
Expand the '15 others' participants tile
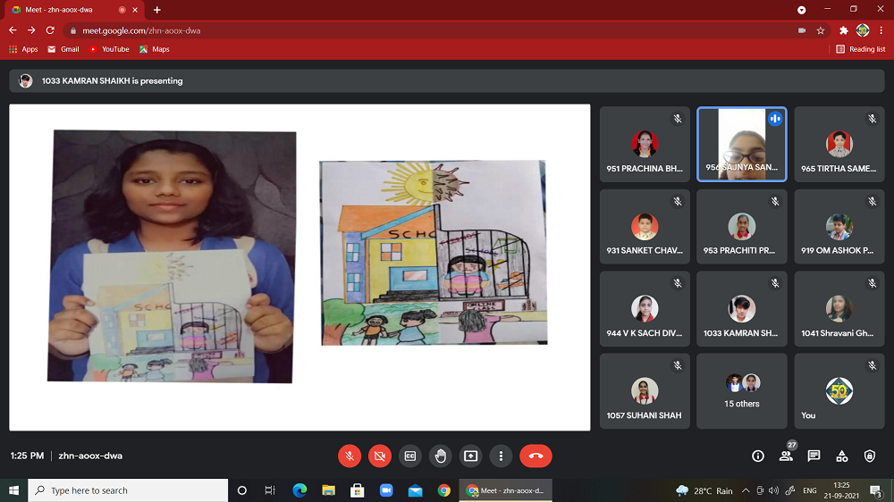(x=742, y=391)
